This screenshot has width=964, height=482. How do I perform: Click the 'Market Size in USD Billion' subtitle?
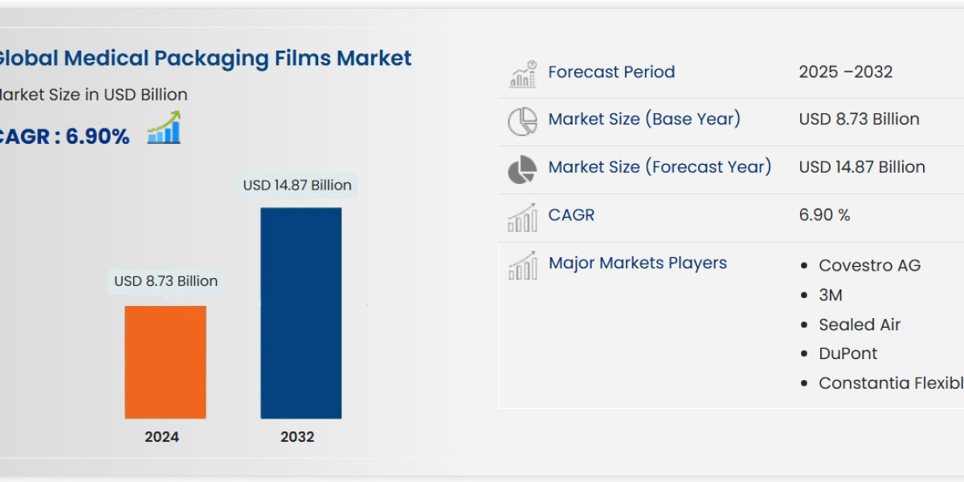coord(93,95)
